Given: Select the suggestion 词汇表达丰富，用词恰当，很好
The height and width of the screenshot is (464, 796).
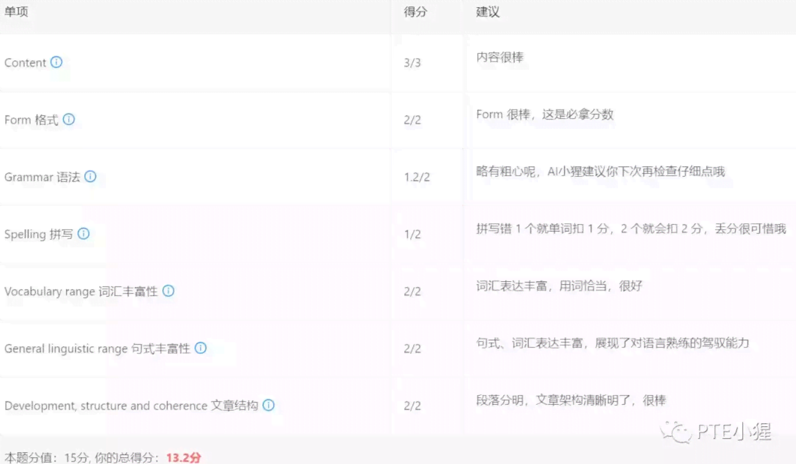Looking at the screenshot, I should [x=559, y=286].
